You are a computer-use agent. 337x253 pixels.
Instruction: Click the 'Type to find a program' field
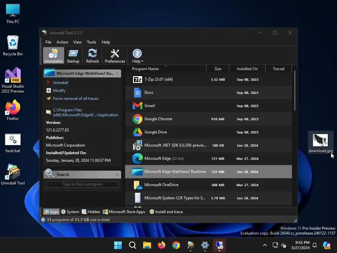(x=82, y=184)
